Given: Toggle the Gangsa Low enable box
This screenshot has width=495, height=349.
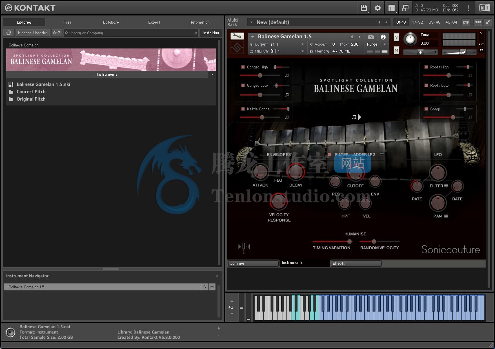Looking at the screenshot, I should pos(243,86).
